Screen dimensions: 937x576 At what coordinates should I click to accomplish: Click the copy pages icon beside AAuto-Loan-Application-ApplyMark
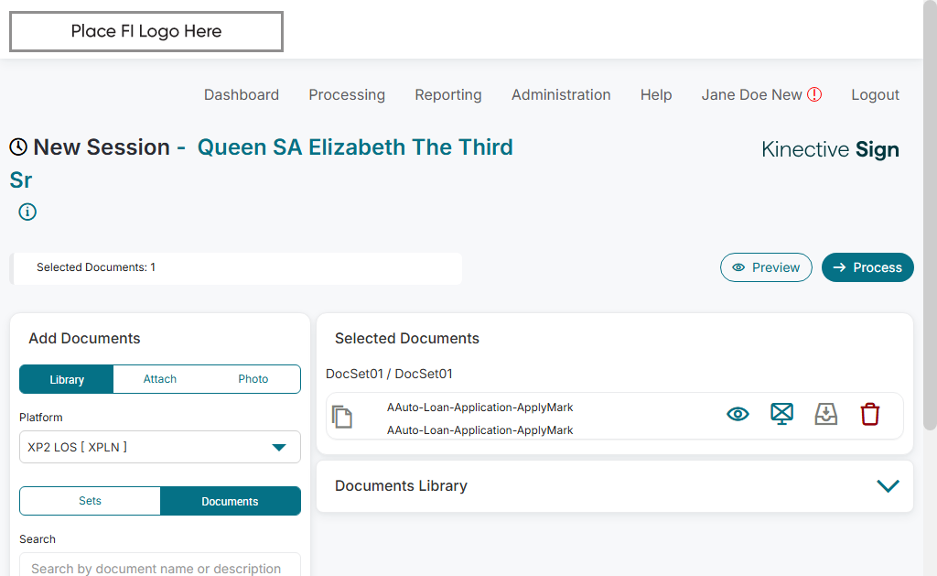342,418
